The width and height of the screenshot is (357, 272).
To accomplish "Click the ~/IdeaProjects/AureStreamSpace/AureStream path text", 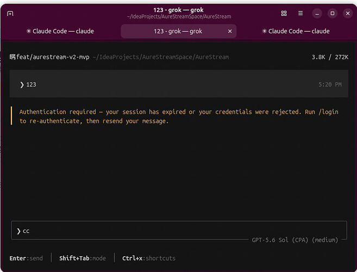I will click(161, 57).
